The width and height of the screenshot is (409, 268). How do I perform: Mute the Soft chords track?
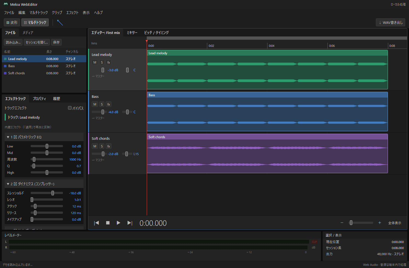95,146
